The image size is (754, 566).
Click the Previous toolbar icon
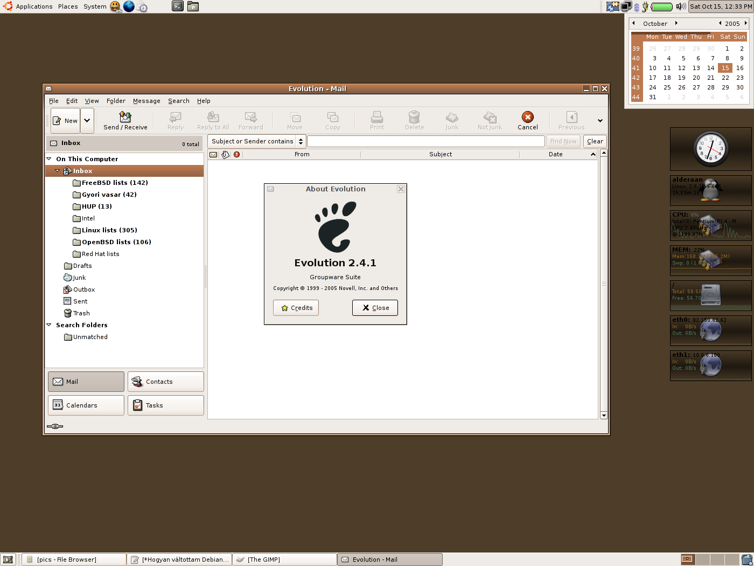[x=571, y=117]
